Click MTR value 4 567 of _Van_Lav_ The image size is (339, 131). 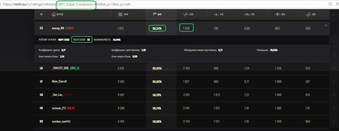tap(121, 95)
